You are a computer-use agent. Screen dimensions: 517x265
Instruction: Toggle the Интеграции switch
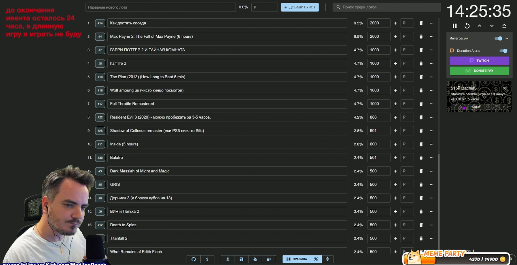point(498,38)
